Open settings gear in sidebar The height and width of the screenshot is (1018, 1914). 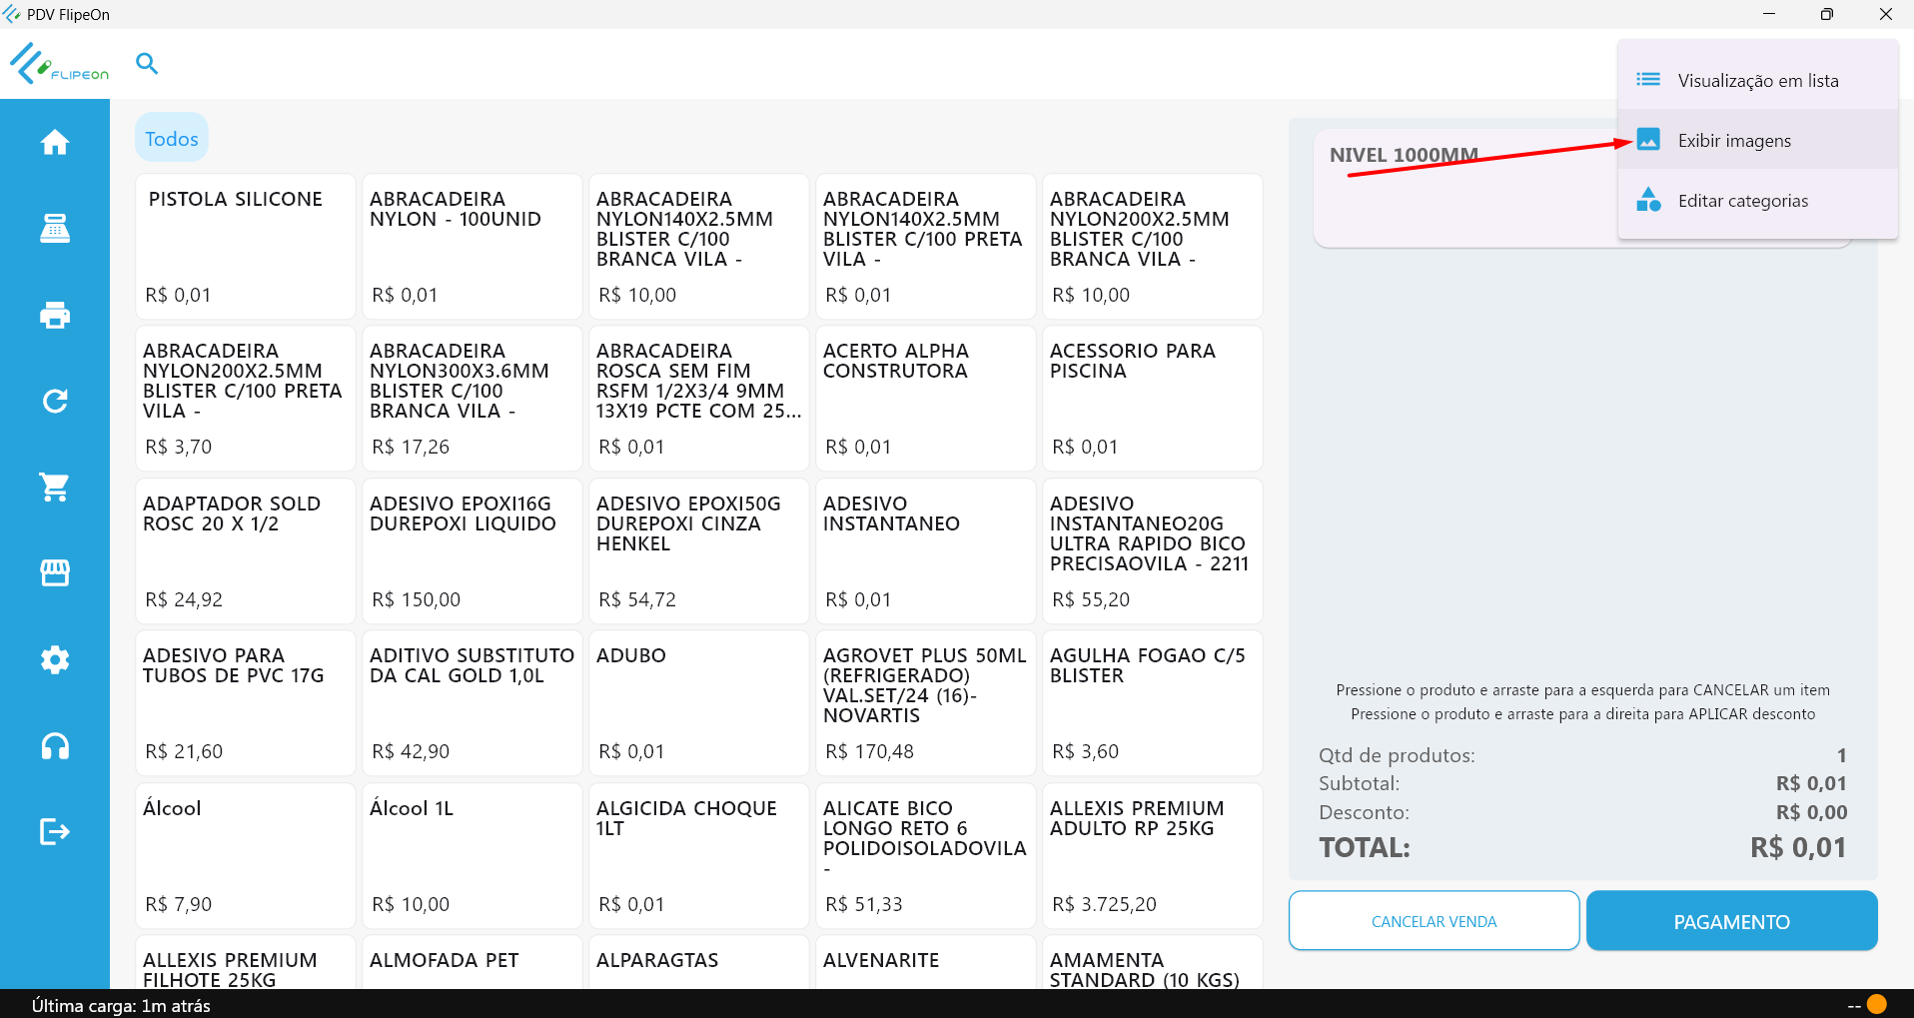click(x=55, y=659)
